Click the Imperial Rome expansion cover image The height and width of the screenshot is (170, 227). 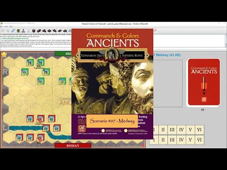tap(112, 84)
